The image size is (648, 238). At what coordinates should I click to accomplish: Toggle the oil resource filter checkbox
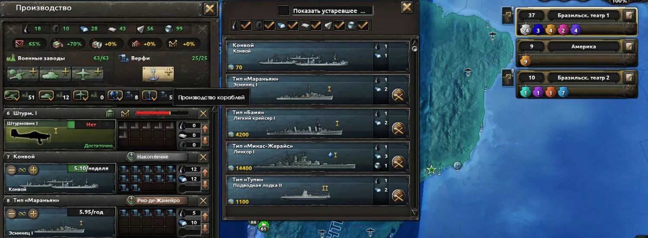(x=246, y=25)
